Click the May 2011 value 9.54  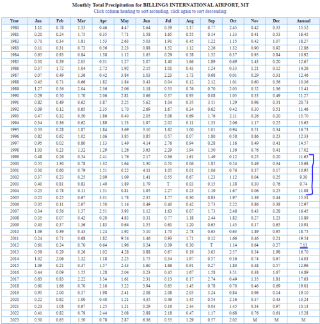[125, 238]
